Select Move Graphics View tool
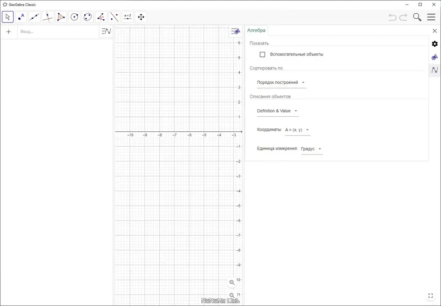The image size is (441, 306). click(x=141, y=17)
